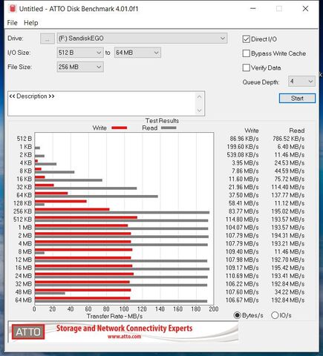Viewport: 323px width, 356px height.
Task: Click the 4 KB write value 3.95 MB/s
Action: (245, 163)
